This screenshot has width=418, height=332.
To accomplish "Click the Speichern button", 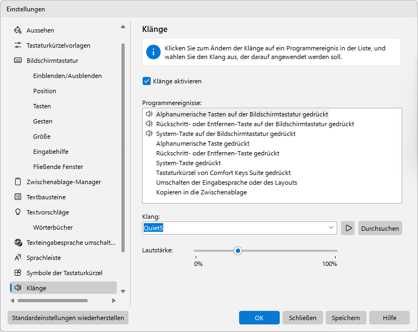I will point(346,317).
